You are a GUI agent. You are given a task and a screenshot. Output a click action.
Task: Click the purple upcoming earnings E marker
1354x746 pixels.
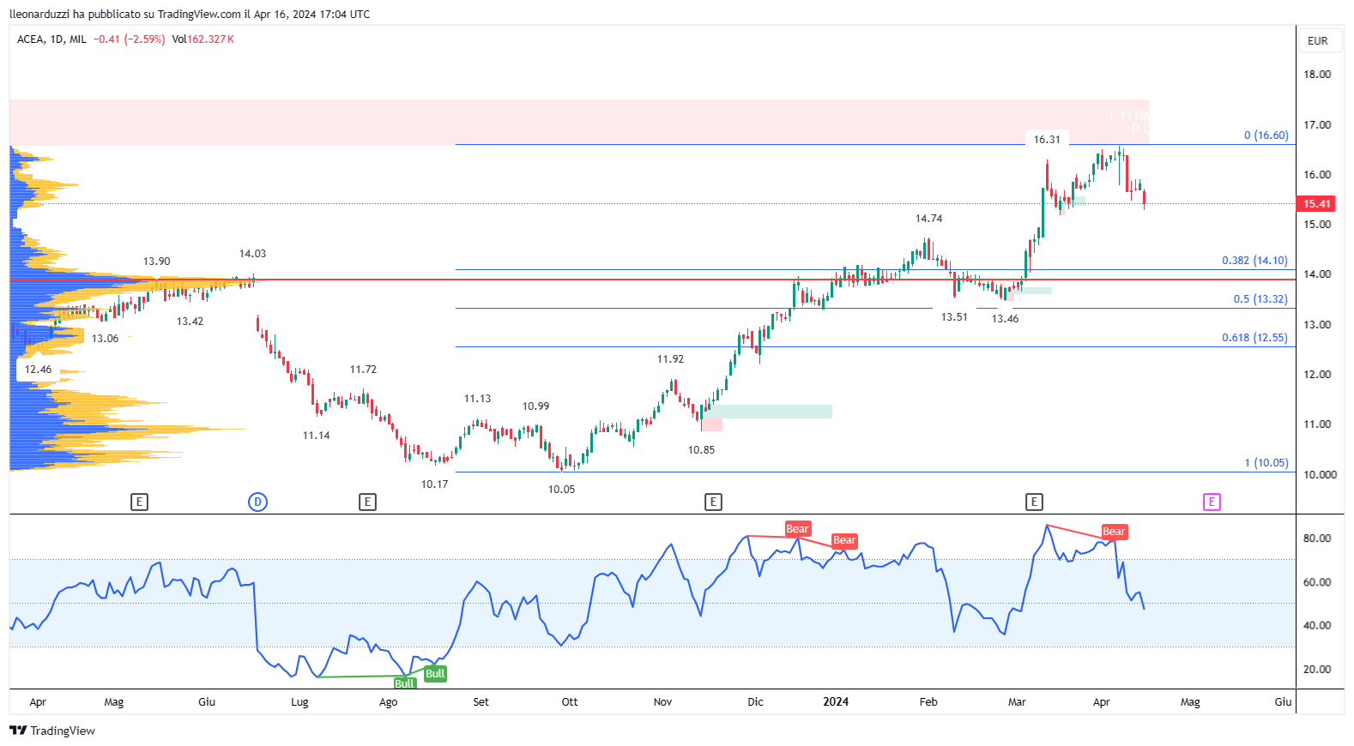tap(1212, 502)
